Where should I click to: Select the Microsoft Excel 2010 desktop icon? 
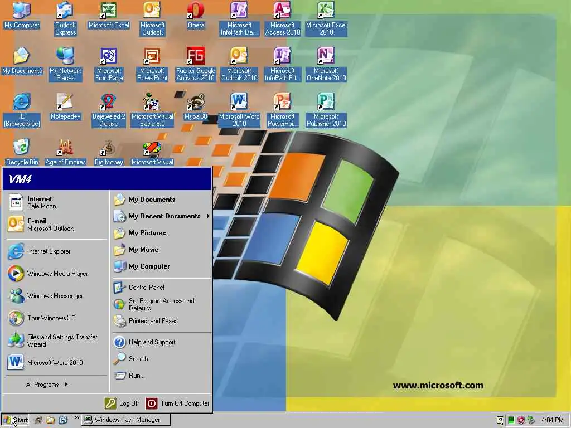pyautogui.click(x=326, y=18)
